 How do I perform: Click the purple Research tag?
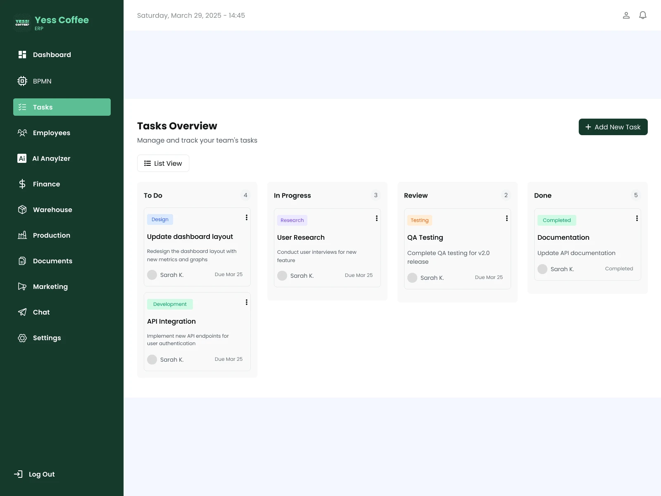(x=292, y=220)
